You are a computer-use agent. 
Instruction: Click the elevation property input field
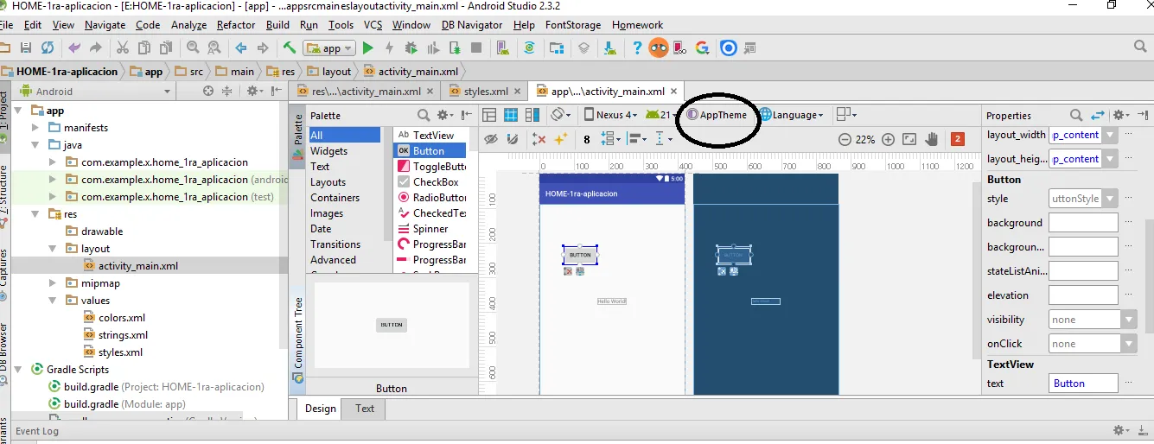pos(1083,295)
